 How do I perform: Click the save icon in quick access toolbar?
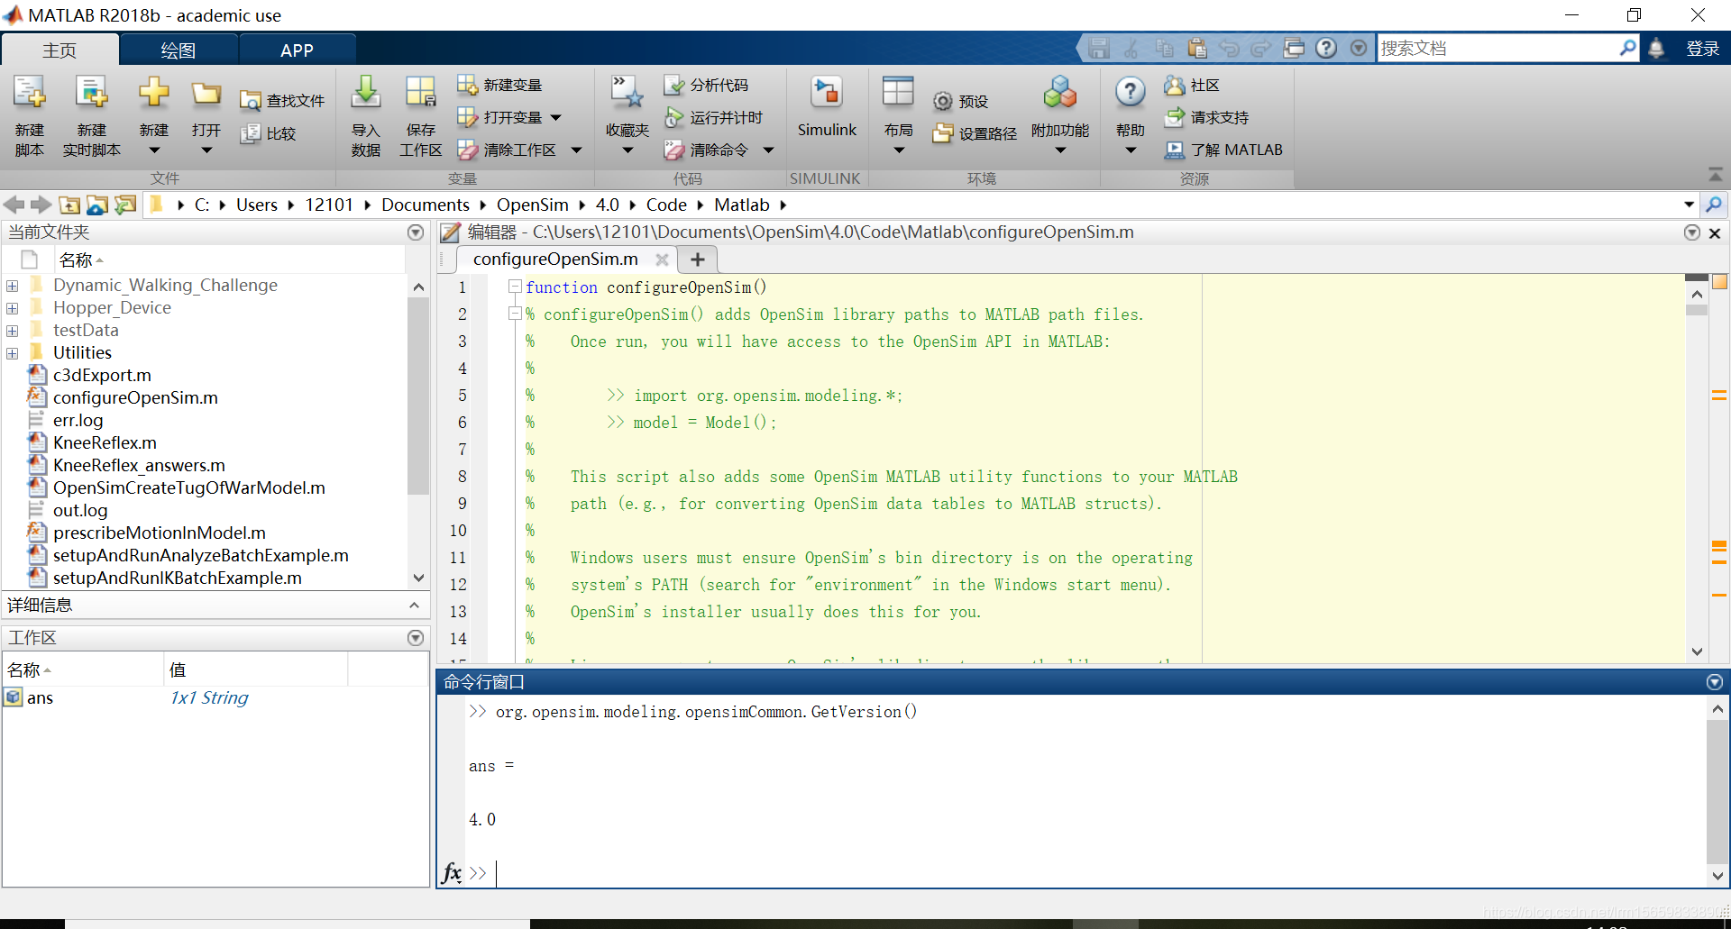[x=1098, y=48]
